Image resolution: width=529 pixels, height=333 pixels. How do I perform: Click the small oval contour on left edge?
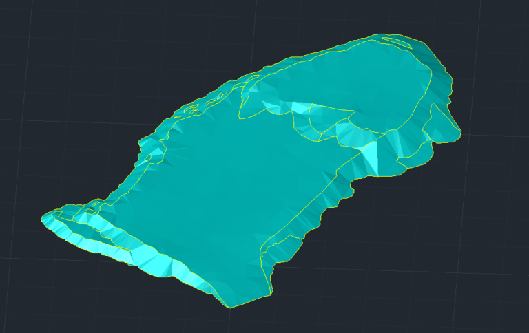coord(146,158)
